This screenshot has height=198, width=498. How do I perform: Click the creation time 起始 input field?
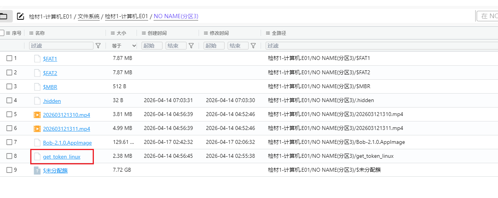152,46
